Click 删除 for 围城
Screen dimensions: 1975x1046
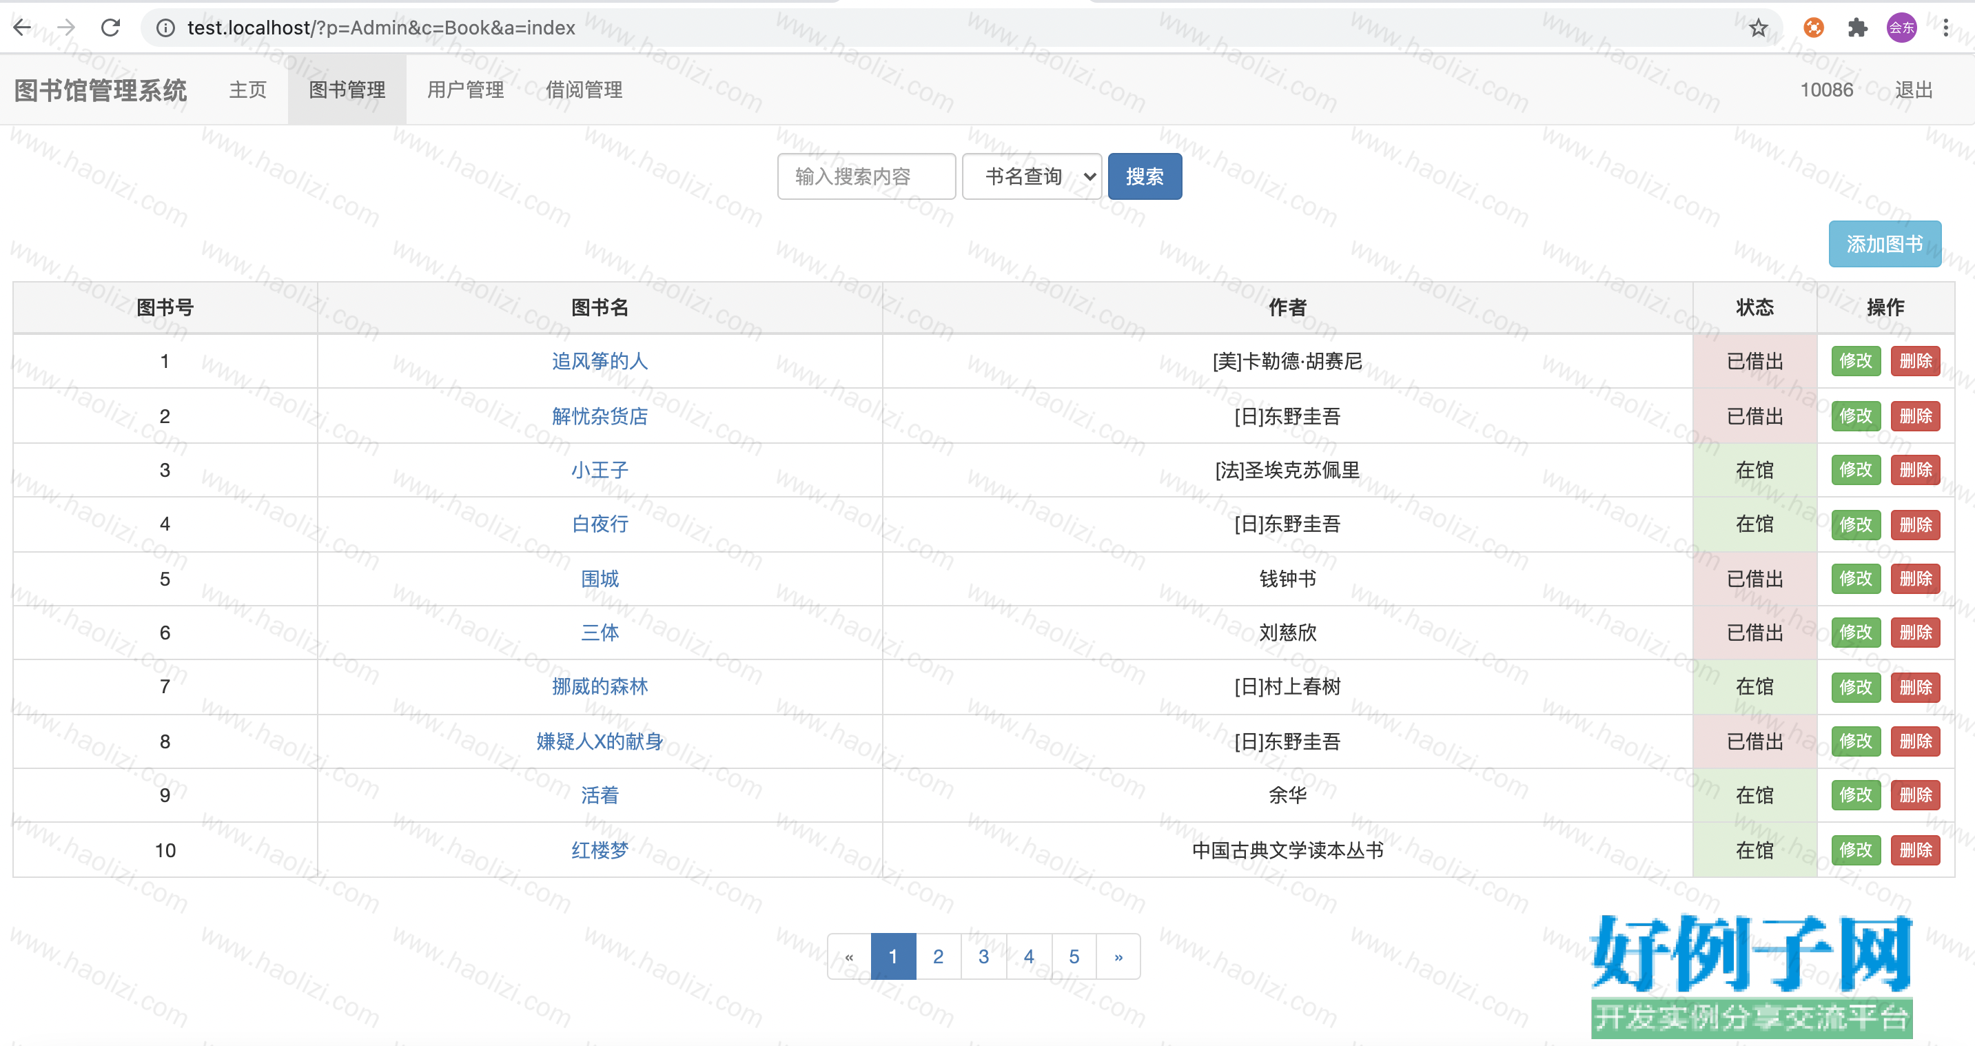point(1915,579)
